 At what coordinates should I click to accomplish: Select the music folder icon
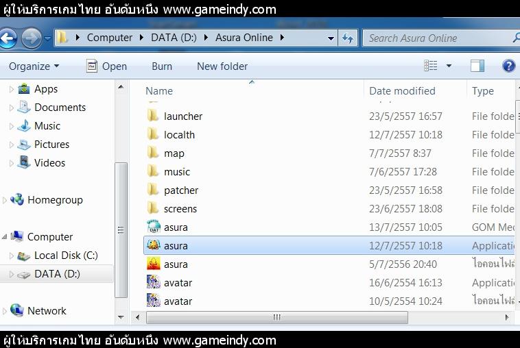(x=153, y=171)
